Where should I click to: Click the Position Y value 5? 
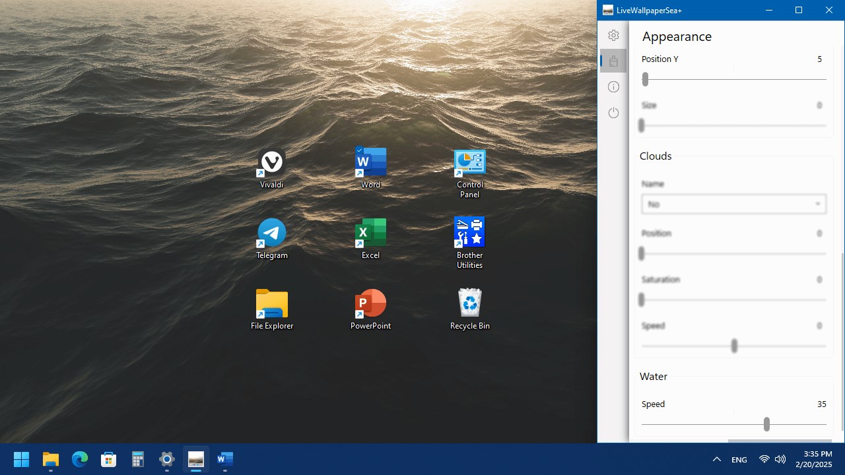(820, 59)
